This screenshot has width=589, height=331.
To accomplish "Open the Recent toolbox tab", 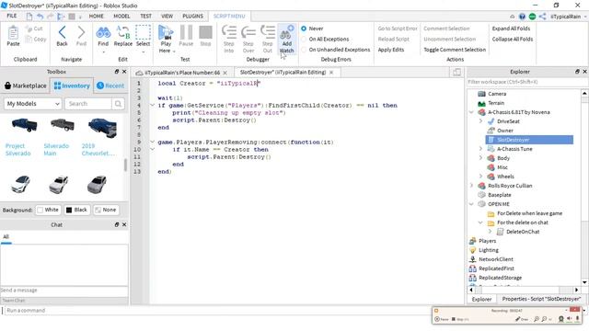I will (110, 86).
